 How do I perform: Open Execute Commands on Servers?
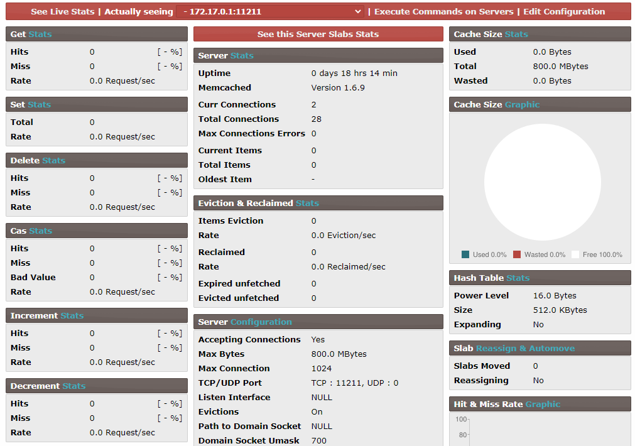tap(445, 11)
